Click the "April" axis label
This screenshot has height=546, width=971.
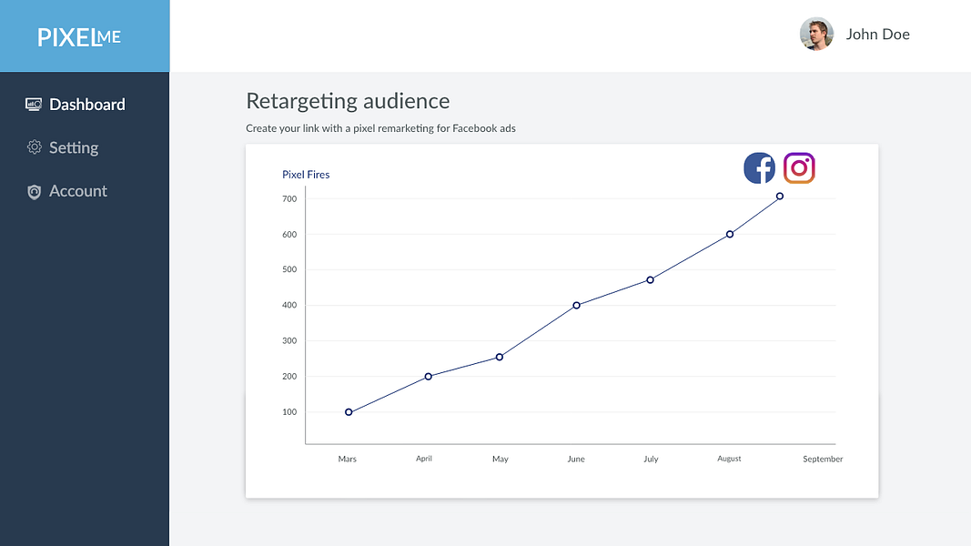[x=423, y=459]
